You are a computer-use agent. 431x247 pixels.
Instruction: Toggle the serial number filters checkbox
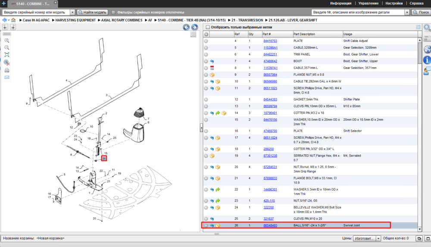point(113,12)
